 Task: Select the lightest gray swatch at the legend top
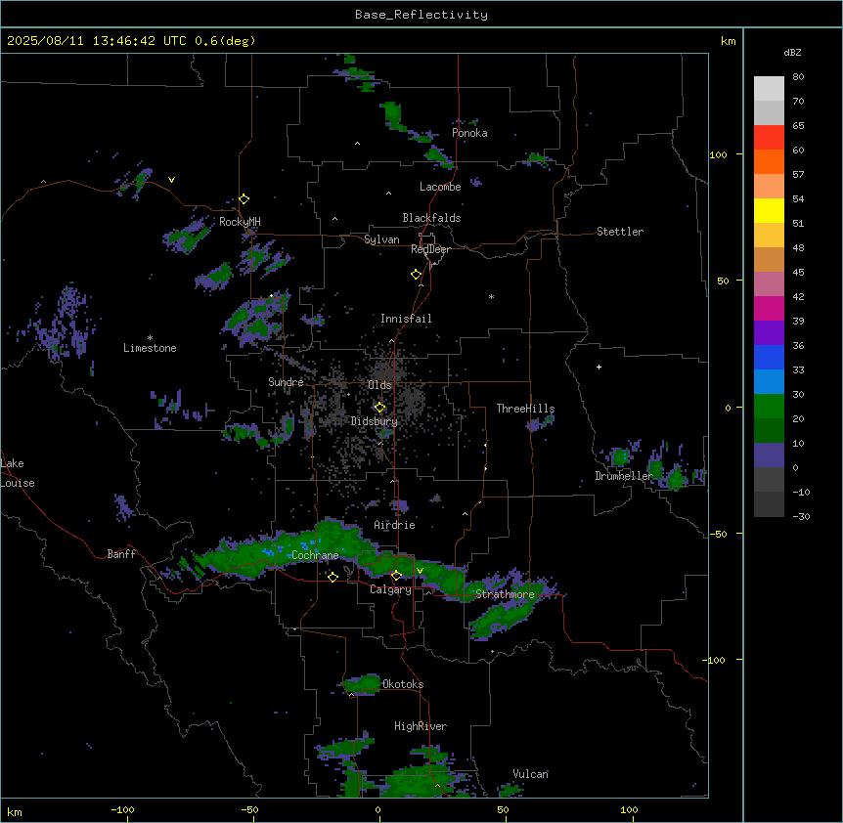769,89
